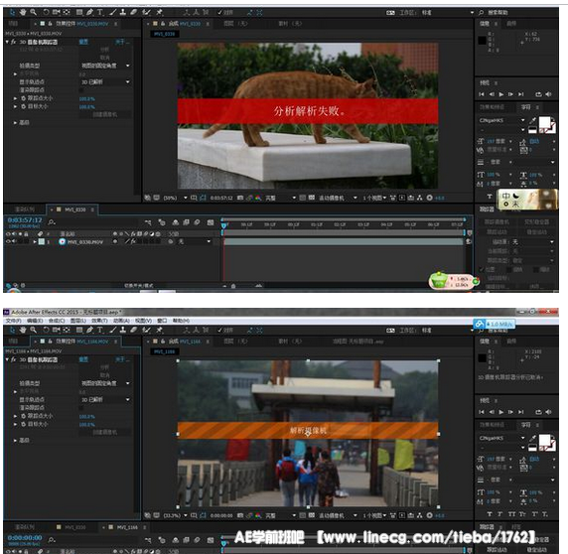Image resolution: width=568 pixels, height=554 pixels.
Task: Toggle 渲染跟踪点 checkbox in the MVI_0330 window
Action: (x=81, y=89)
